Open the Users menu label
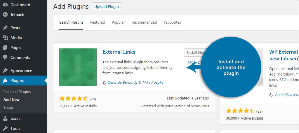The width and height of the screenshot is (299, 133). pyautogui.click(x=15, y=118)
